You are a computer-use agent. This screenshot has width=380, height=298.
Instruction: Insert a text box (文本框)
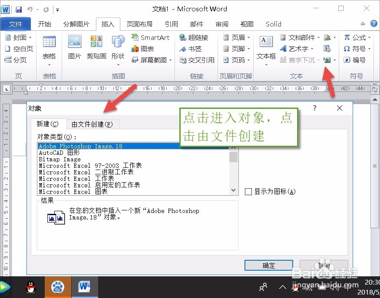[x=266, y=51]
